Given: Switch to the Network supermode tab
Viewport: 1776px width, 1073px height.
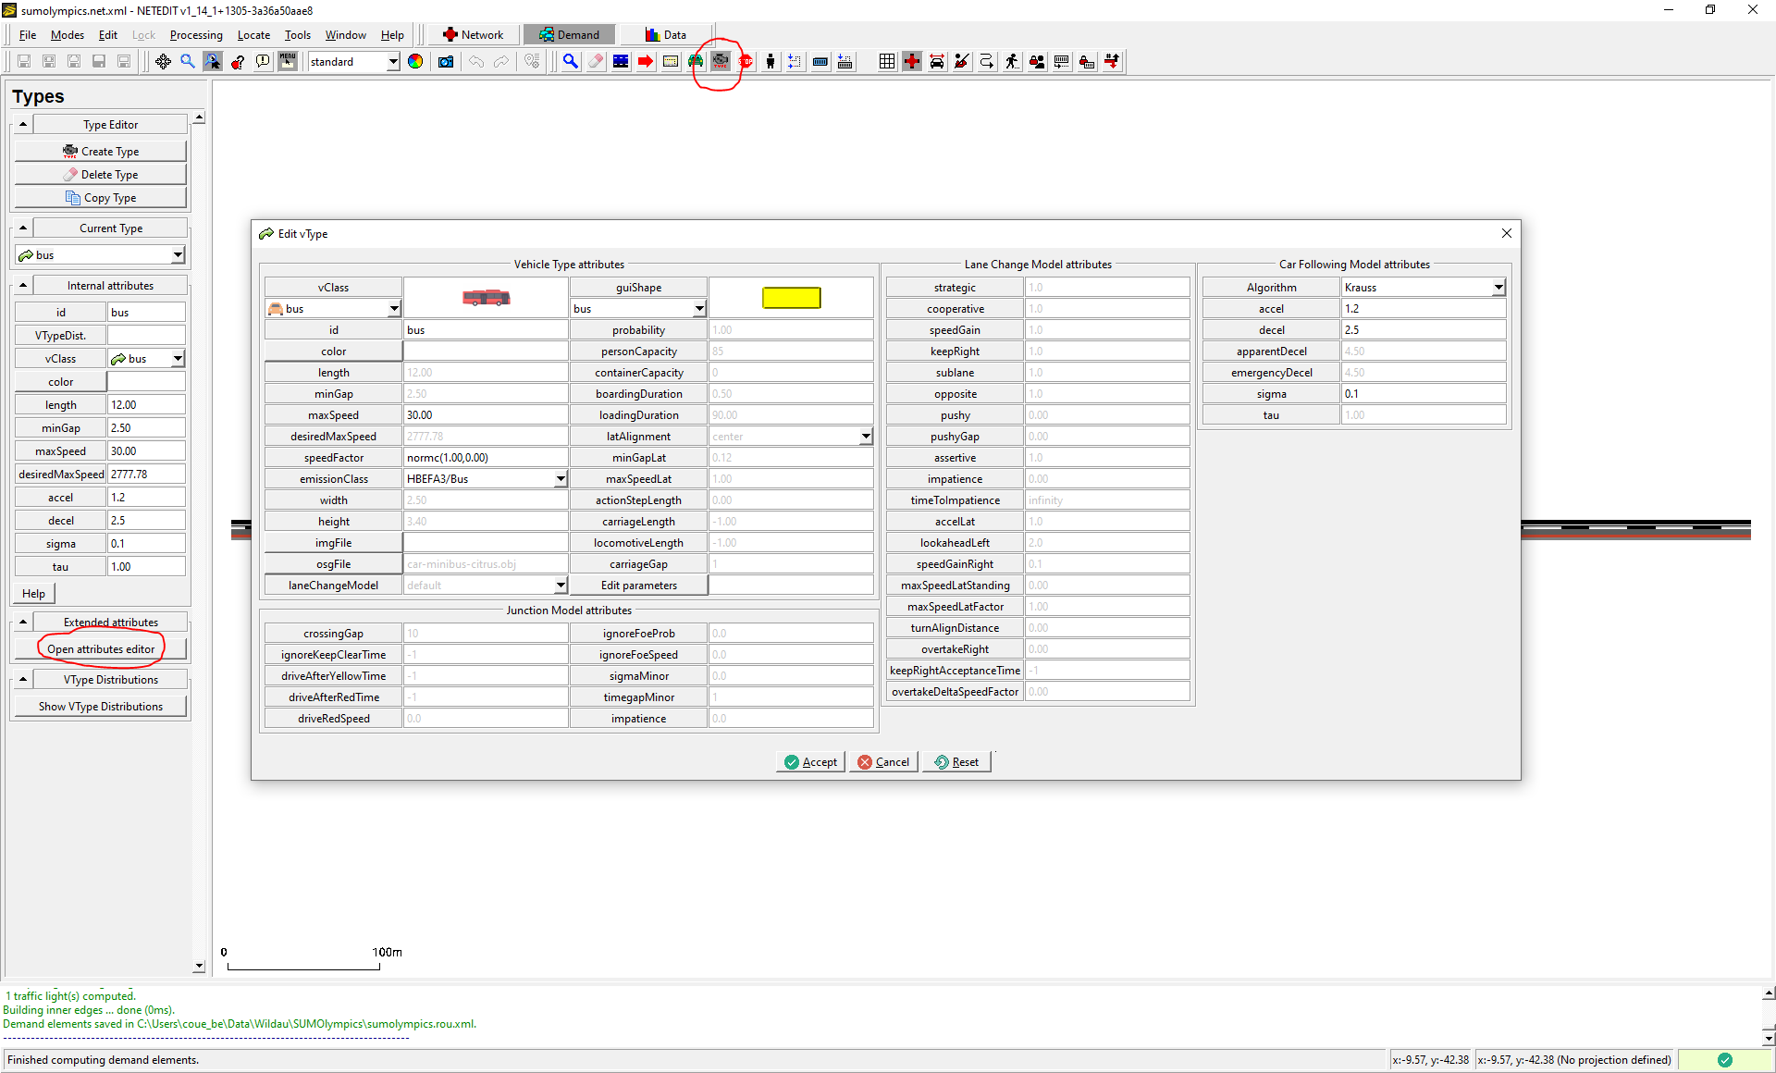Looking at the screenshot, I should [474, 35].
